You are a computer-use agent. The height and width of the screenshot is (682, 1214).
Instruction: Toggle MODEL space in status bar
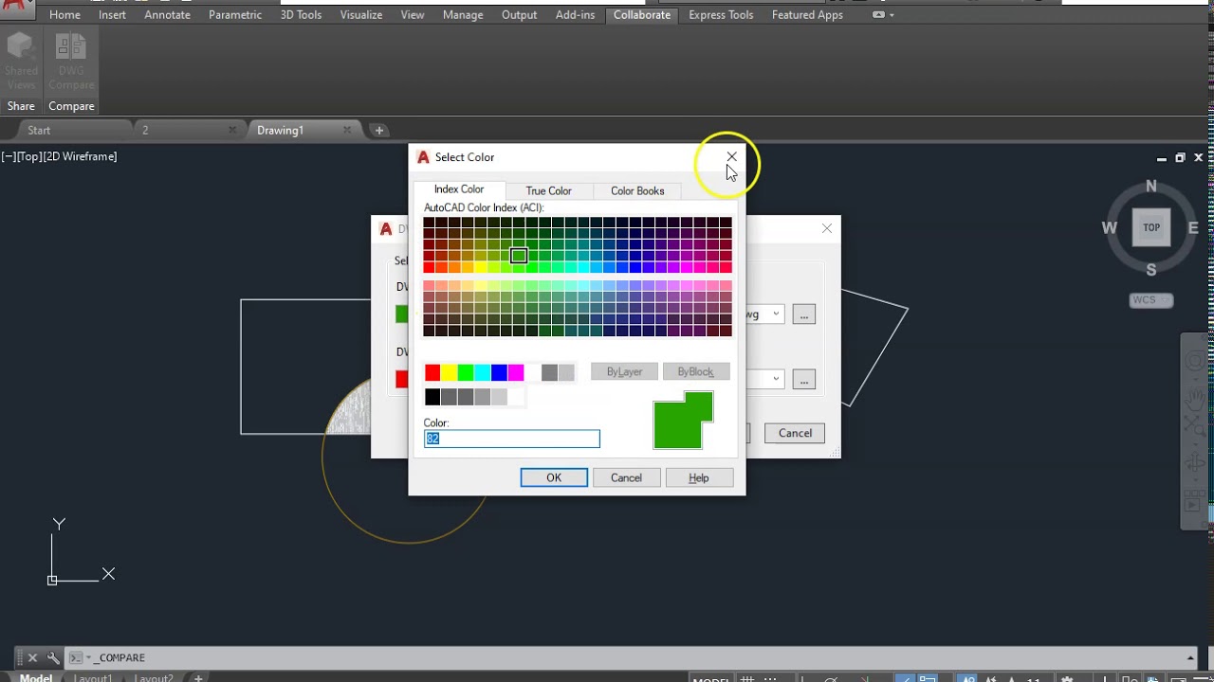pyautogui.click(x=711, y=678)
